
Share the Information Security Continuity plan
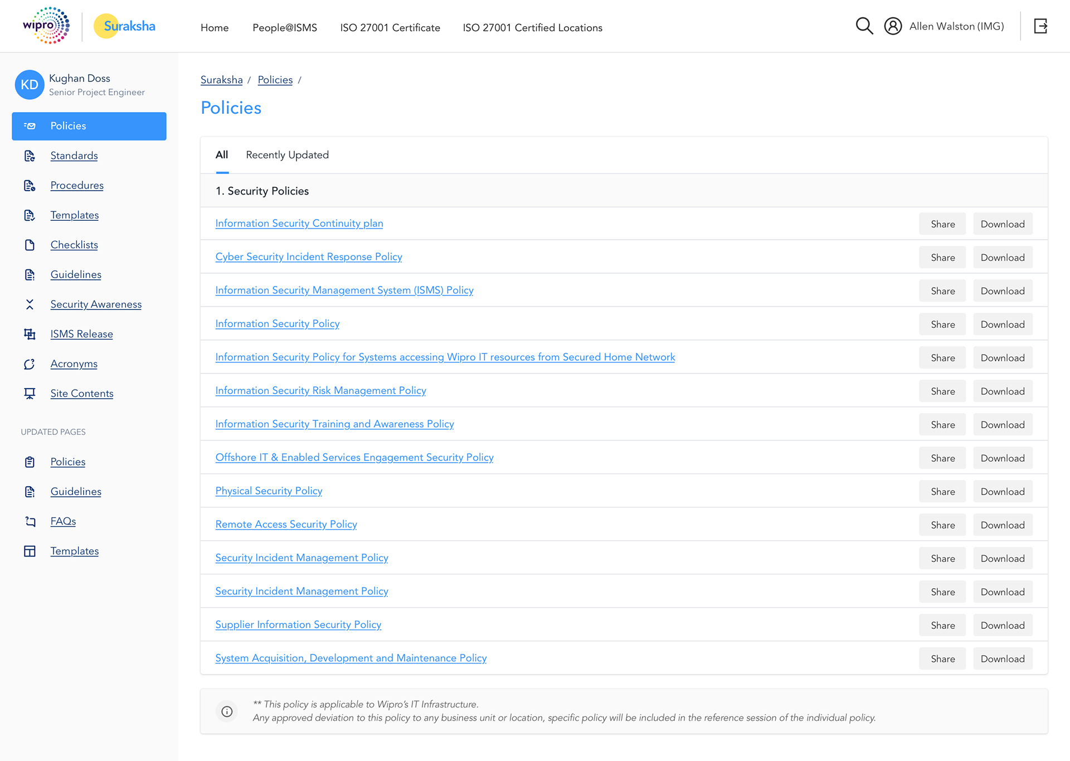pos(942,224)
